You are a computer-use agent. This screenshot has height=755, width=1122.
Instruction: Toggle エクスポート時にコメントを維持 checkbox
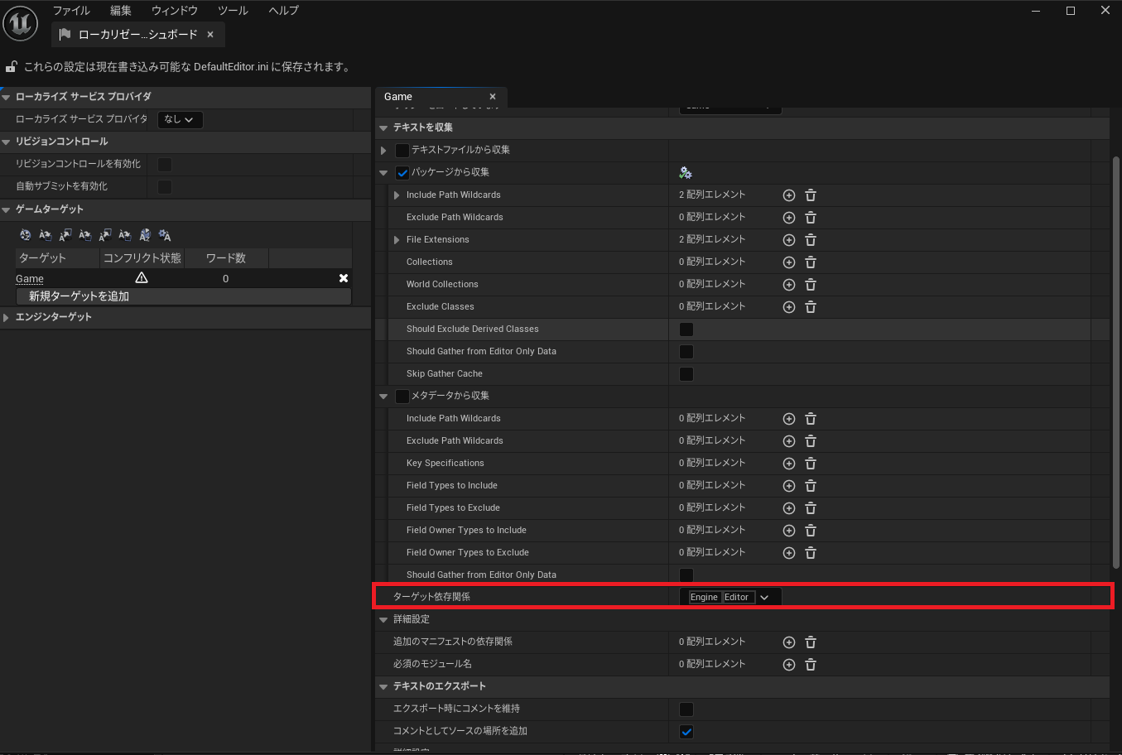pos(686,709)
